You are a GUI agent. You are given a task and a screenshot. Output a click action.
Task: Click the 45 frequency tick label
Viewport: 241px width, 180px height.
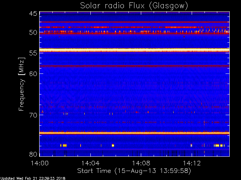point(33,13)
